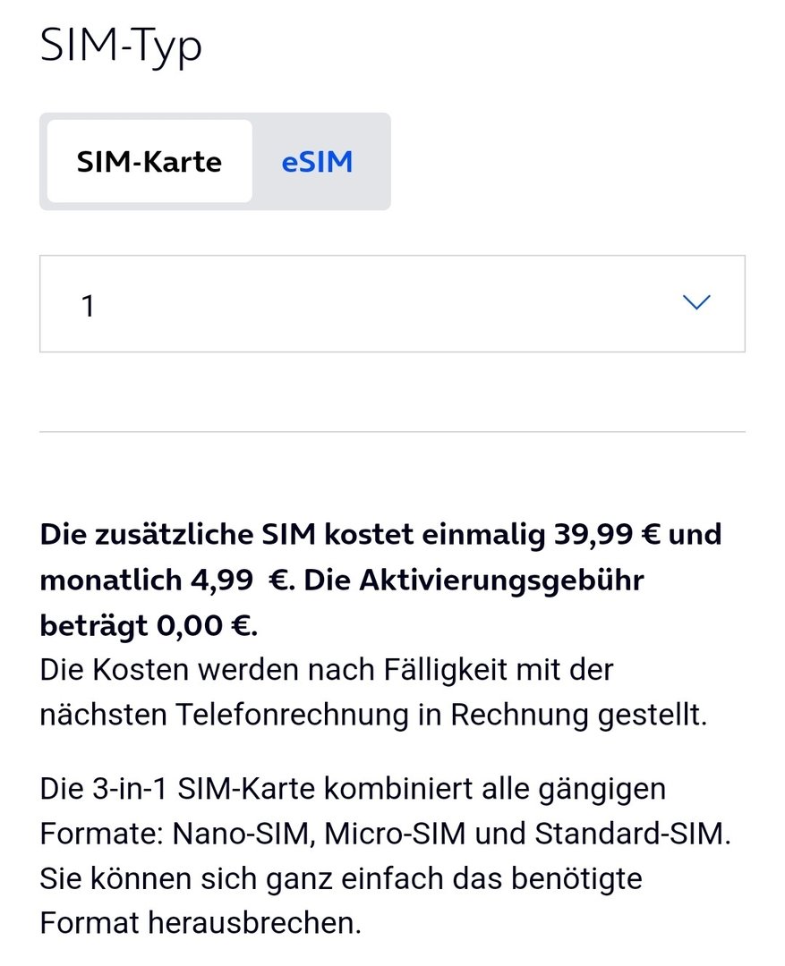Click the word Aktivierungsgebühr in bold text
The height and width of the screenshot is (966, 785).
pos(501,580)
